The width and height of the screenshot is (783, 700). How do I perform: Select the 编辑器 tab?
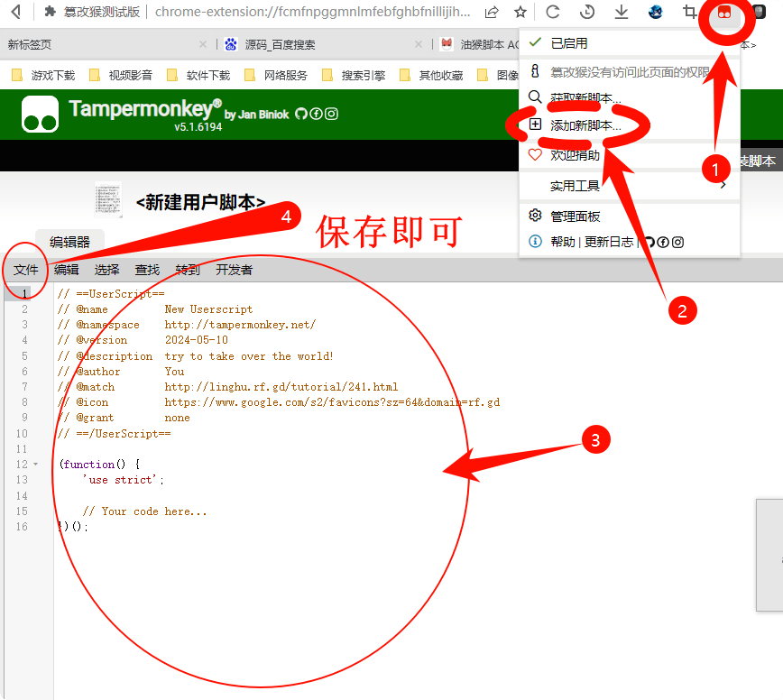tap(70, 242)
